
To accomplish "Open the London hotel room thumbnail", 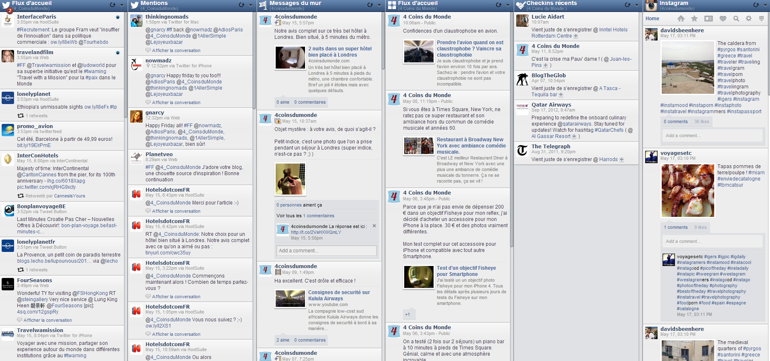I will [x=290, y=57].
